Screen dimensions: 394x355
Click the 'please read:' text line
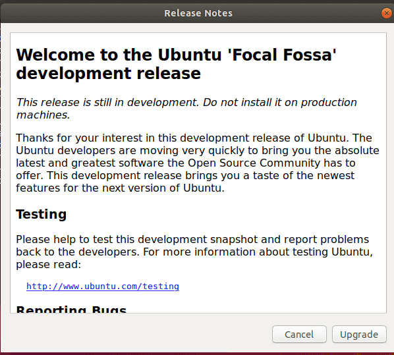tap(49, 264)
